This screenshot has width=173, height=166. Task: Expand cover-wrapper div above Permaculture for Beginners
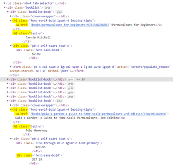pyautogui.click(x=11, y=16)
